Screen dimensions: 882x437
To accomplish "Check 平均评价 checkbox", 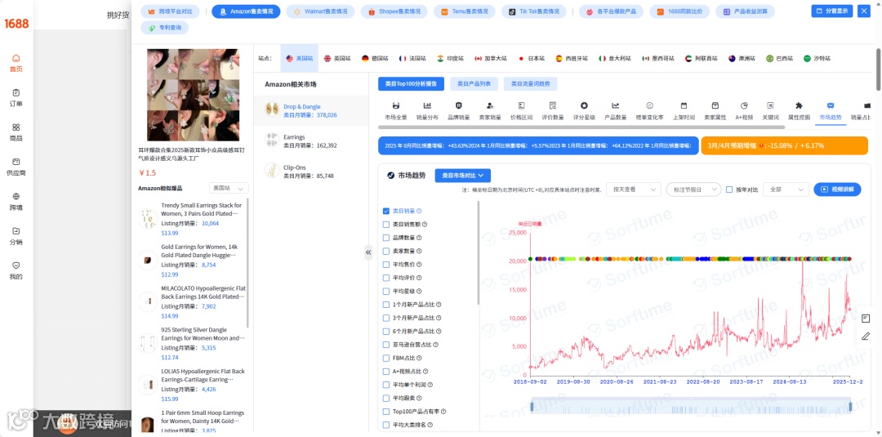I will (x=385, y=278).
